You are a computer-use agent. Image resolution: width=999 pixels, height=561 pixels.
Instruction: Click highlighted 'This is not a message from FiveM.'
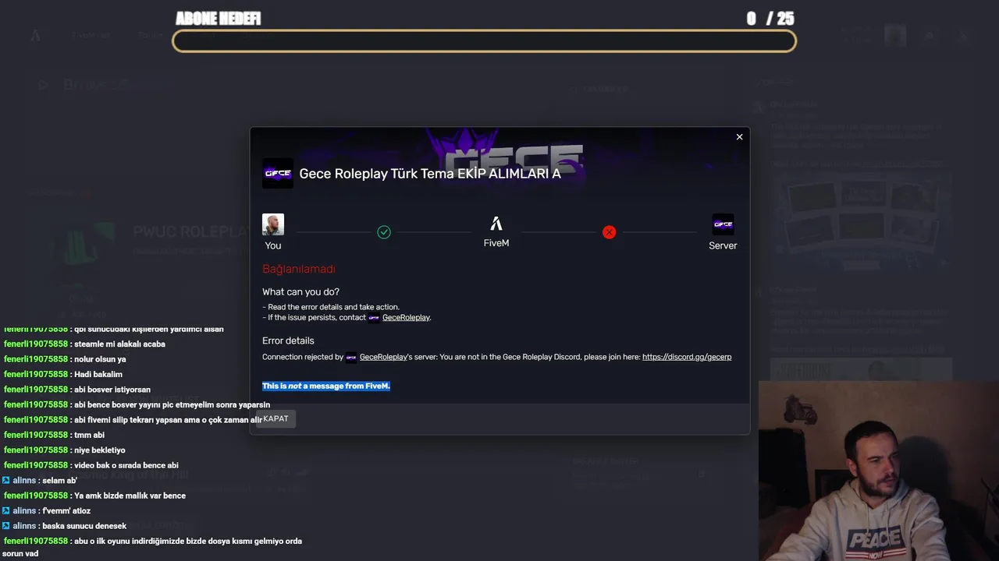point(326,386)
